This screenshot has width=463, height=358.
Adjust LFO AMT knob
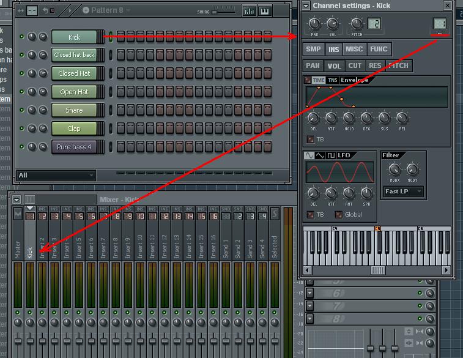coord(349,193)
